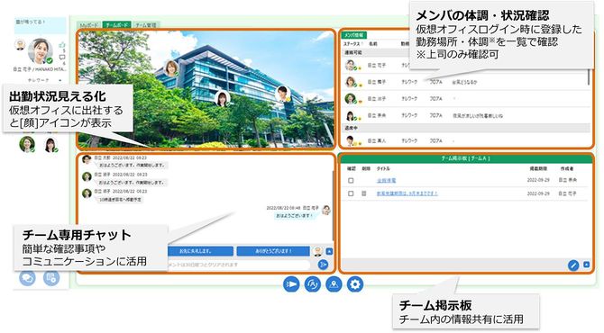
Task: Collapse the bulletin board with the blue arrow
Action: pos(586,265)
